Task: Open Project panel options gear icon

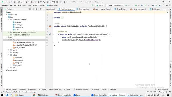Action: click(41, 9)
